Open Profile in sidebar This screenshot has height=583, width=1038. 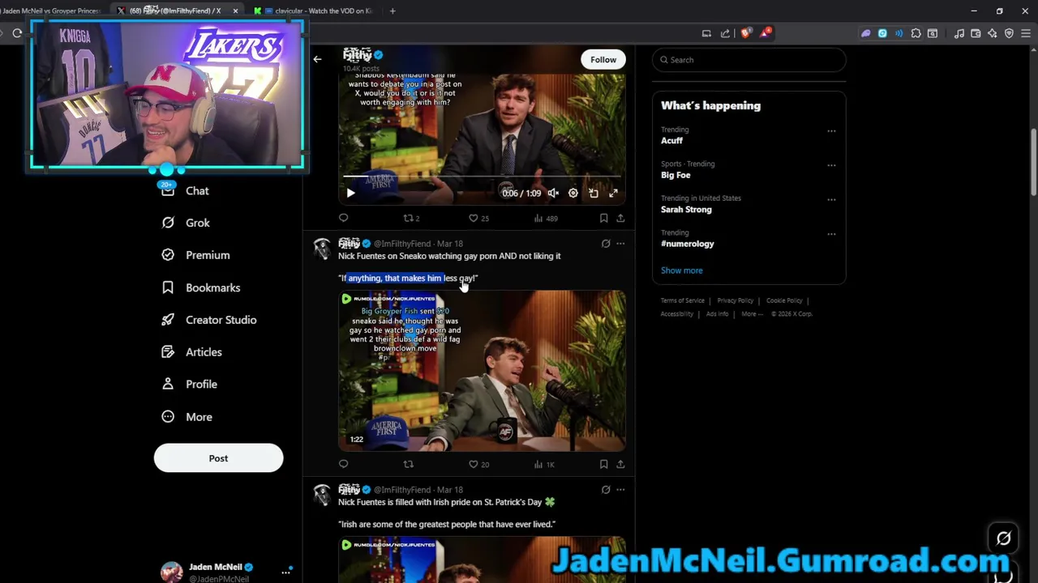click(x=190, y=384)
